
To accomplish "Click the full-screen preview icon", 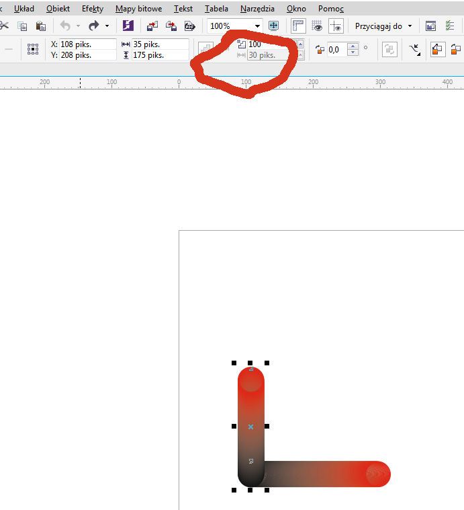I will [273, 26].
